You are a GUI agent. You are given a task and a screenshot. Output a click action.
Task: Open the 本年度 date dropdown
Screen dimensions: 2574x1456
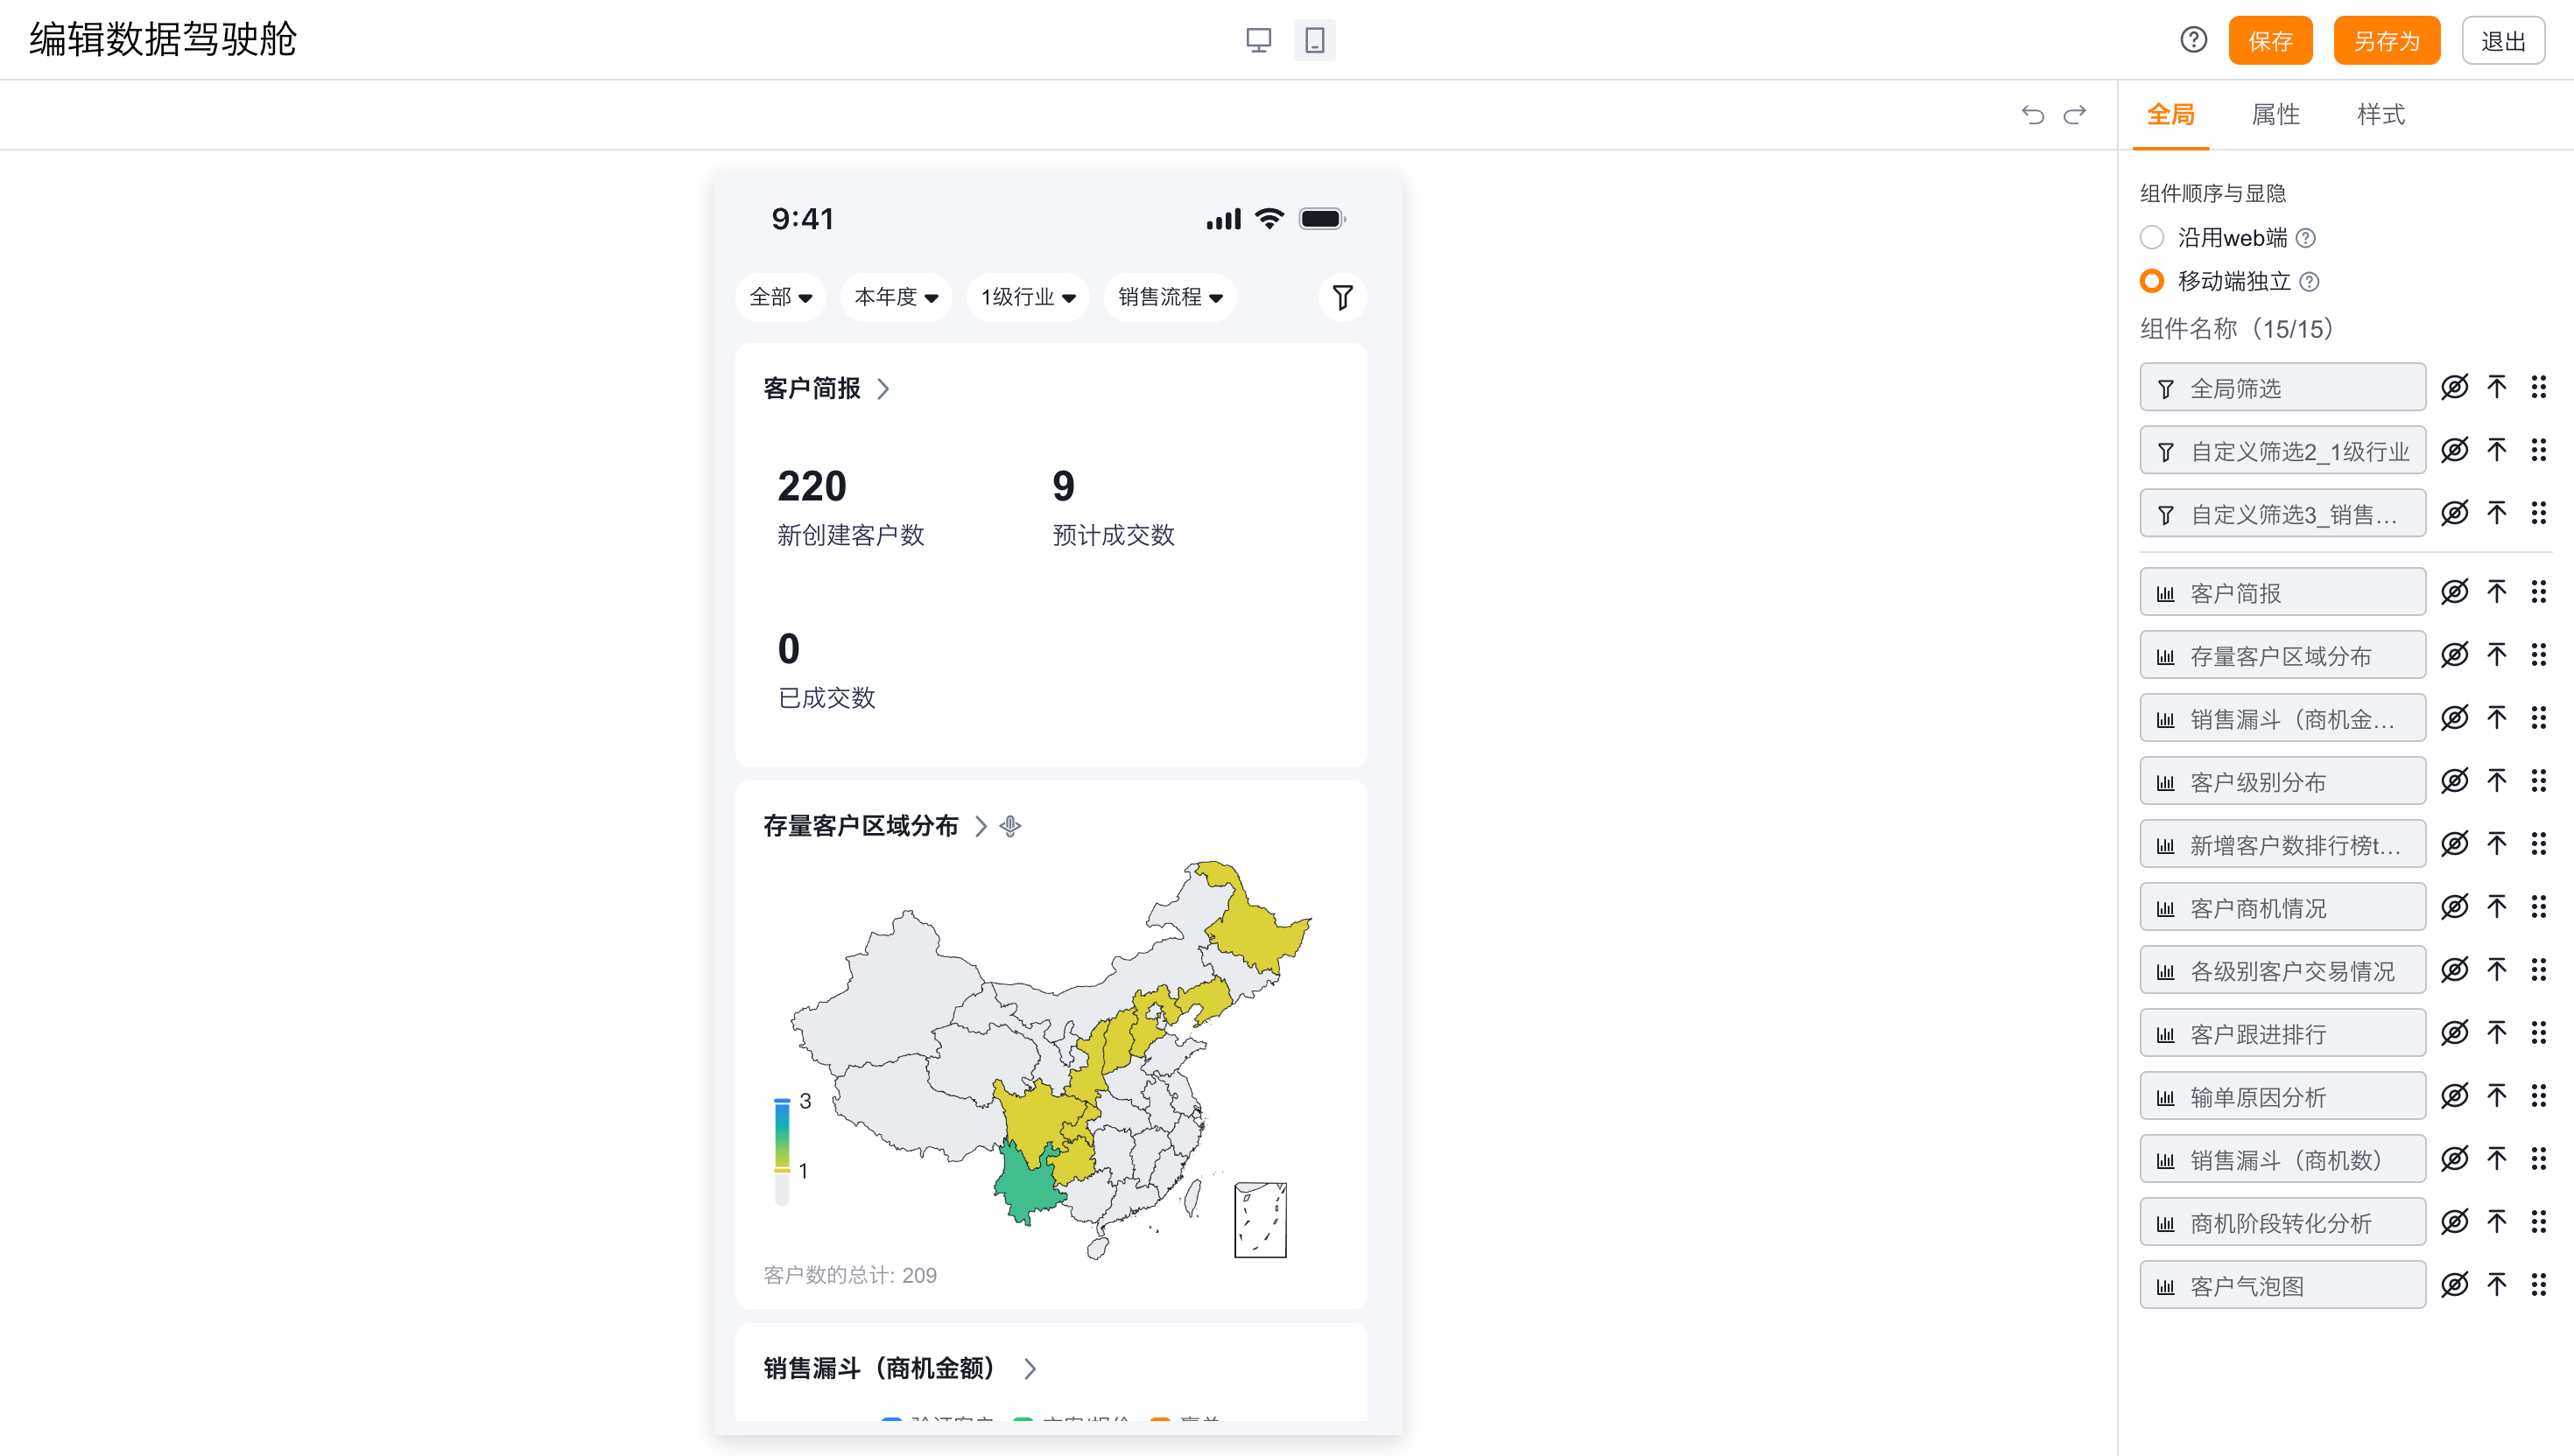pyautogui.click(x=896, y=297)
